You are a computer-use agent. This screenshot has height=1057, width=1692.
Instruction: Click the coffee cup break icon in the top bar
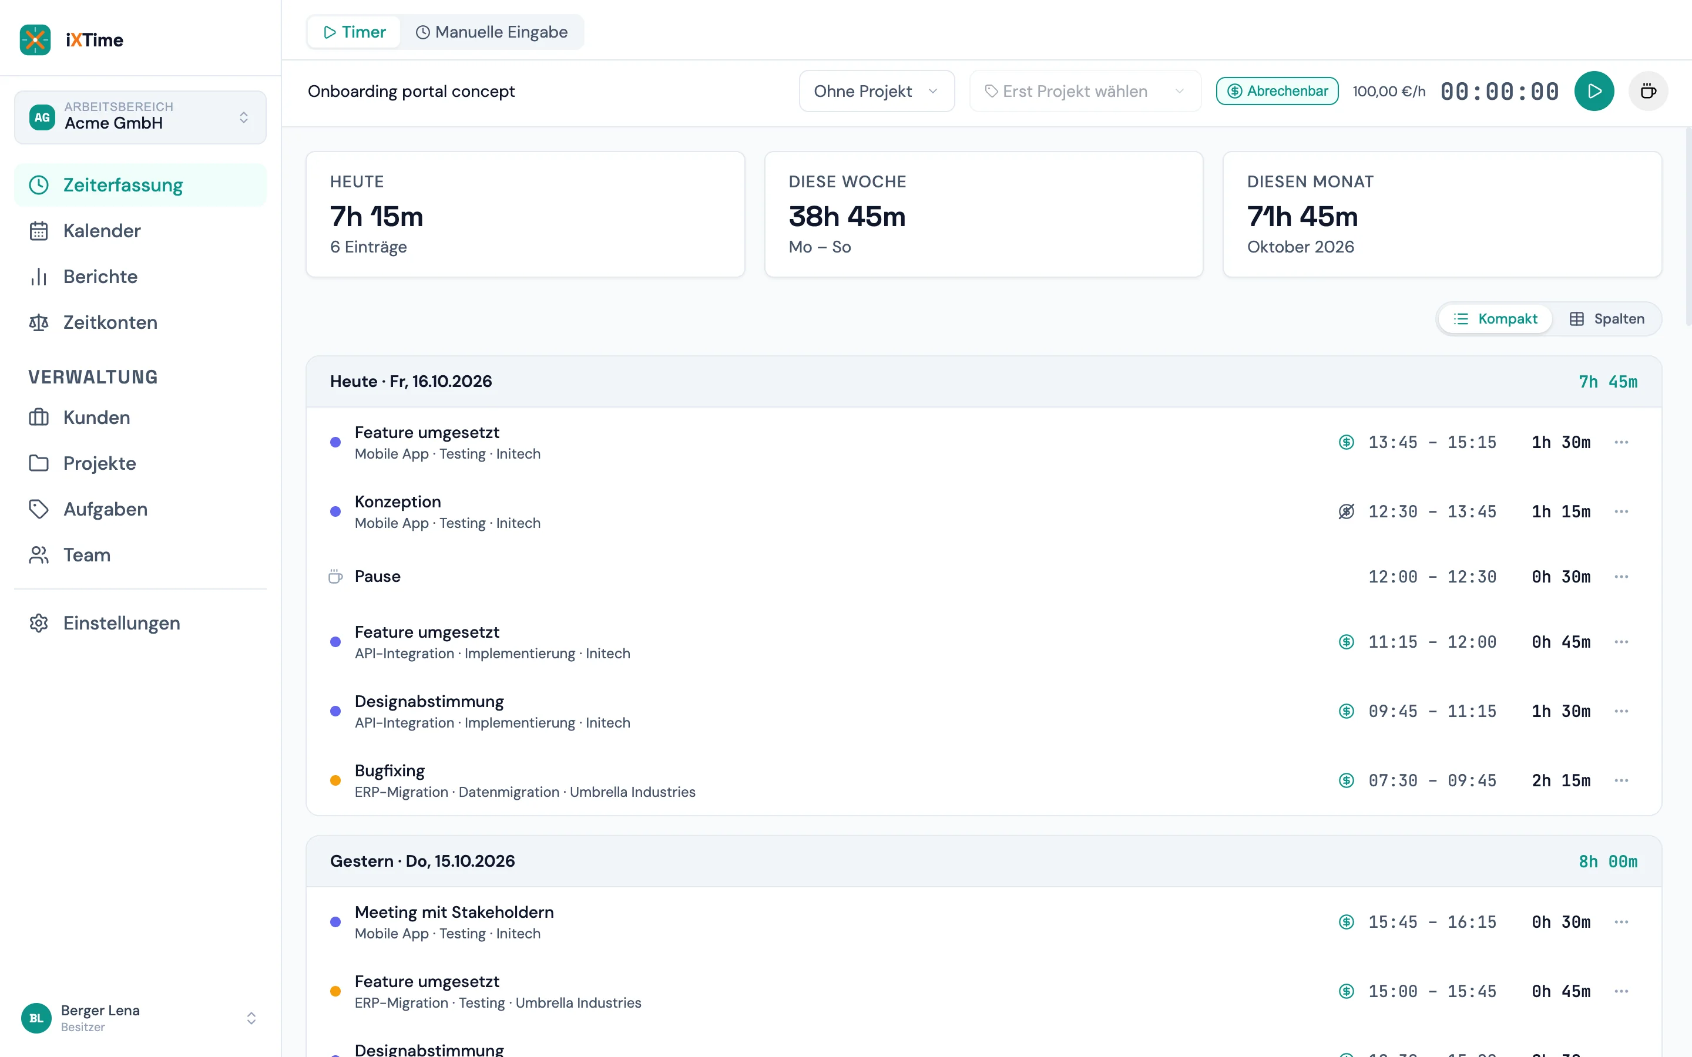[x=1648, y=91]
